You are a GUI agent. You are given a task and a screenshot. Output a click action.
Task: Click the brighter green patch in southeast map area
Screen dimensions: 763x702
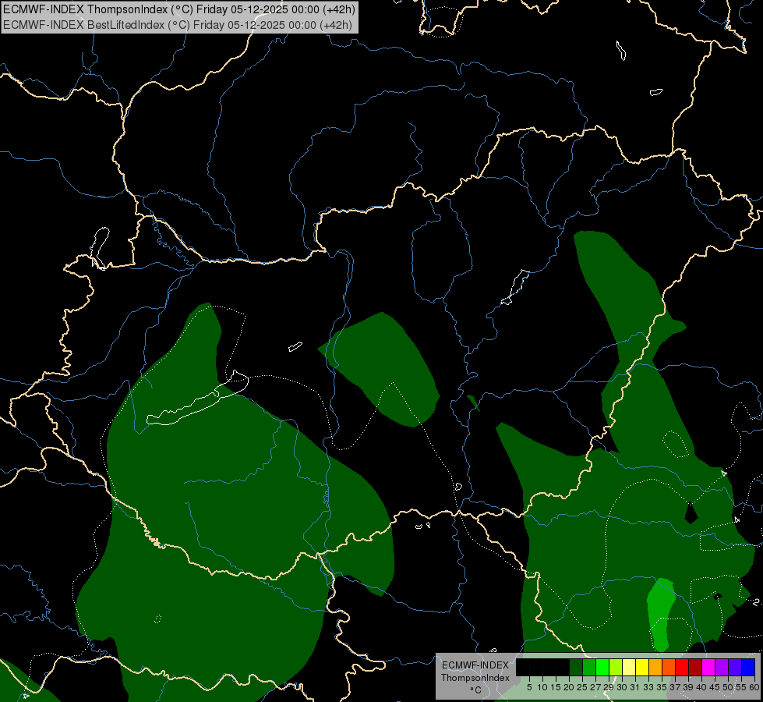tap(660, 614)
